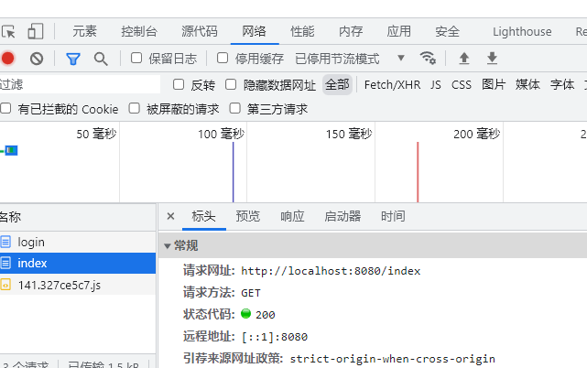Stop recording network log red button
Screen dimensions: 587x368
click(8, 59)
